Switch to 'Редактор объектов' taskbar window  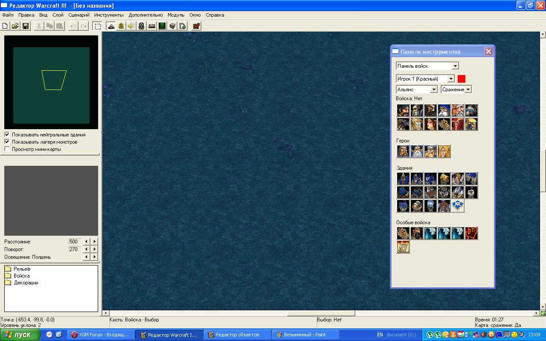(x=237, y=335)
